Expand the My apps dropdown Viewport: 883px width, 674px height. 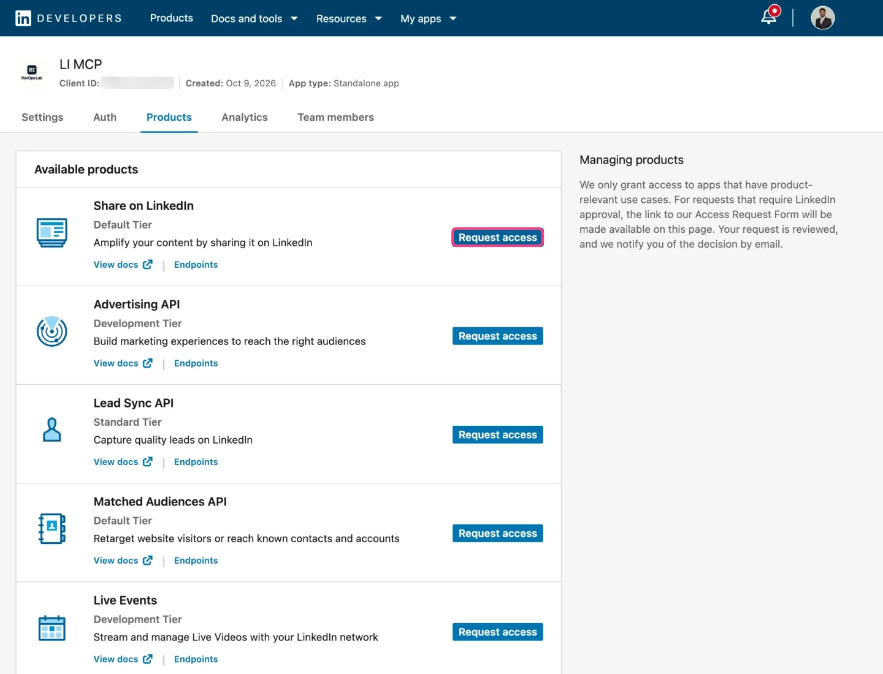429,18
